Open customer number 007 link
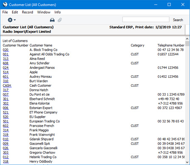 pos(6,94)
